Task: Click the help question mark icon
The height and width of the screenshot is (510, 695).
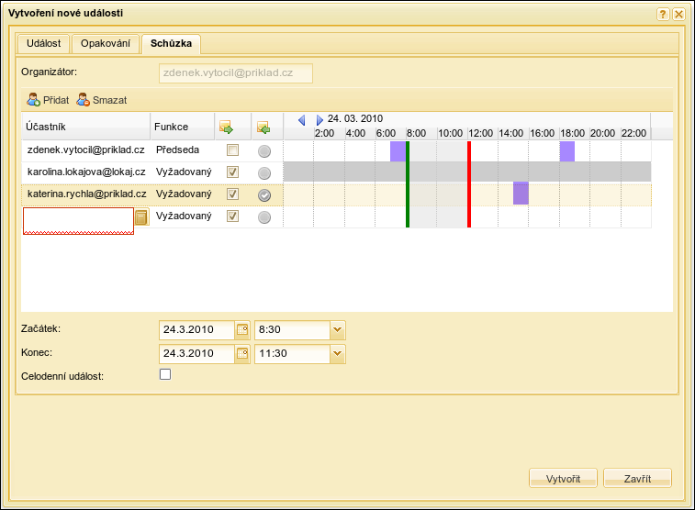Action: pos(663,14)
